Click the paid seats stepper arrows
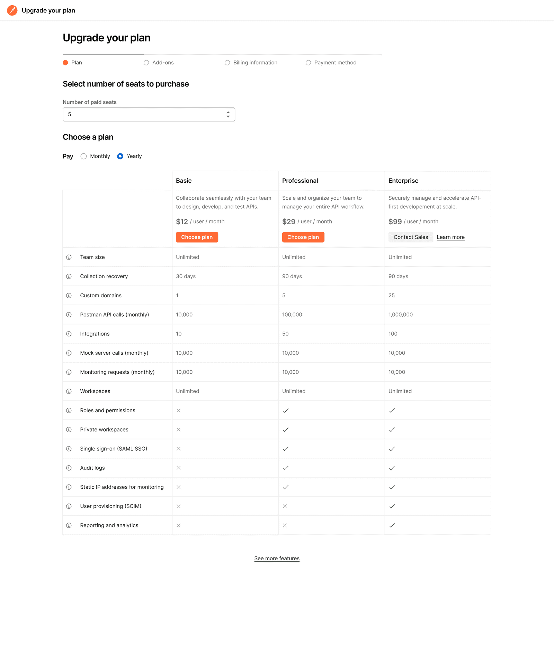Screen dimensions: 554x652 [228, 114]
